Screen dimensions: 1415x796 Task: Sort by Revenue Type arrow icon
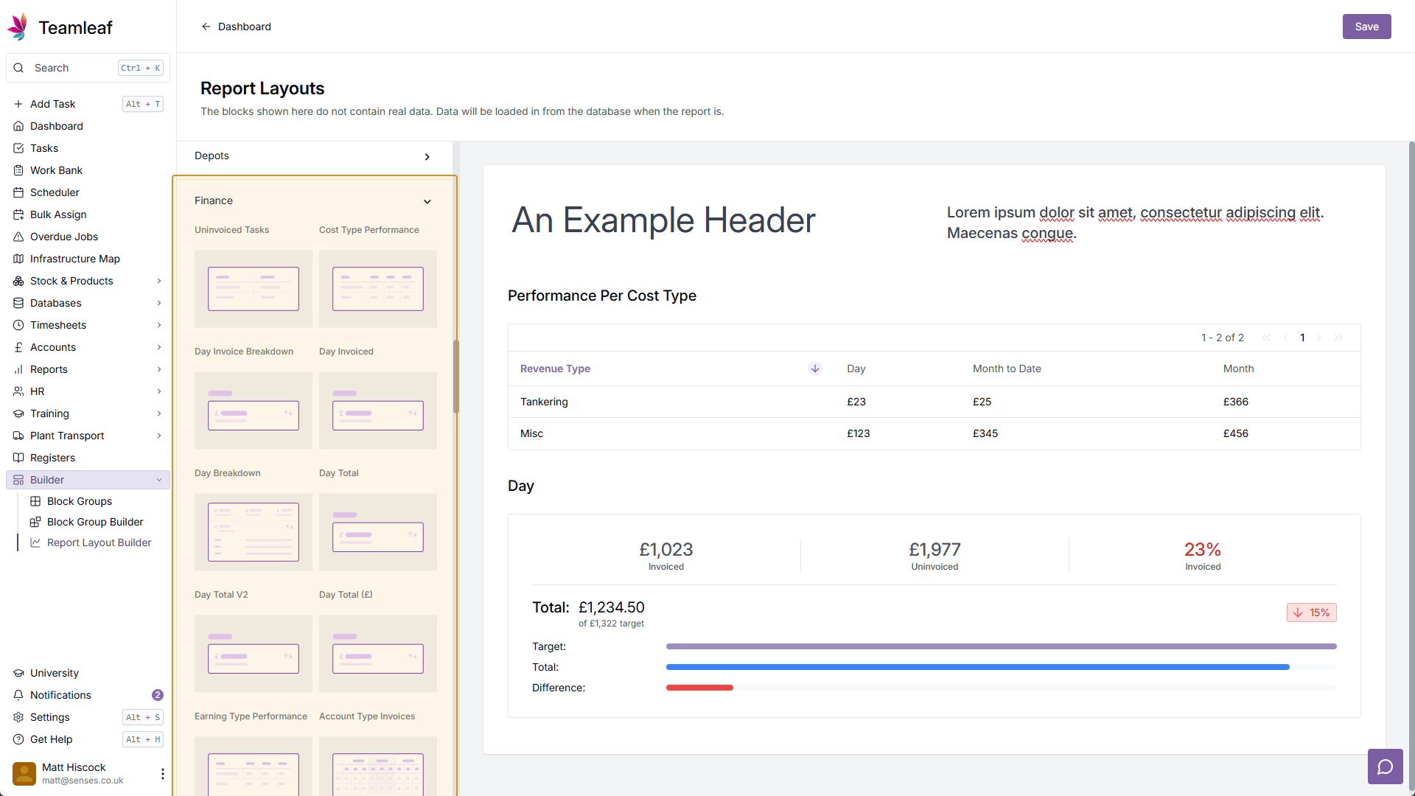(x=814, y=369)
